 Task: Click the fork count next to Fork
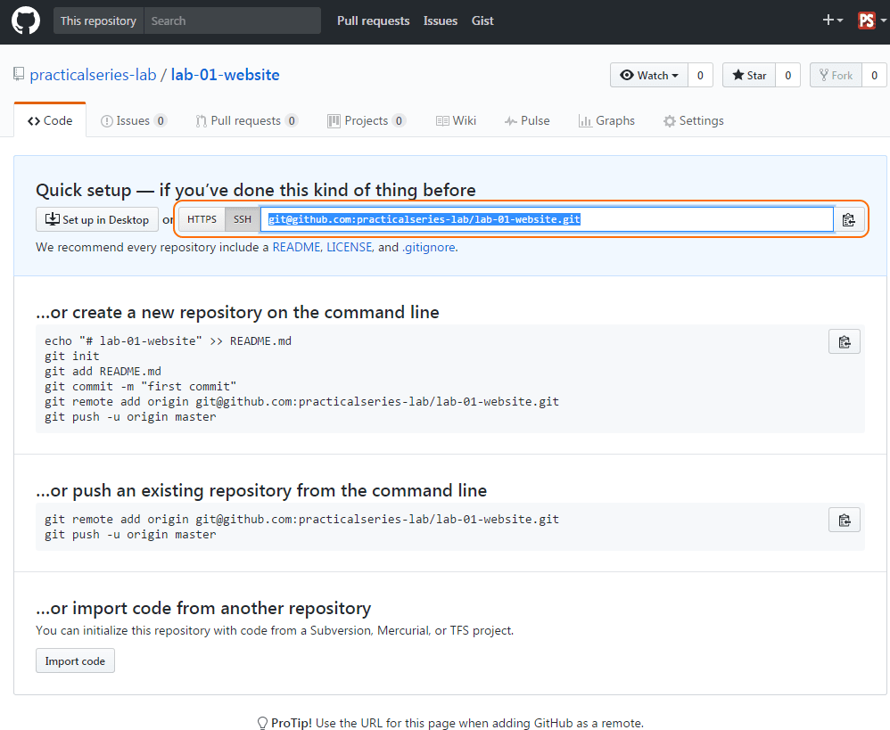[x=874, y=76]
